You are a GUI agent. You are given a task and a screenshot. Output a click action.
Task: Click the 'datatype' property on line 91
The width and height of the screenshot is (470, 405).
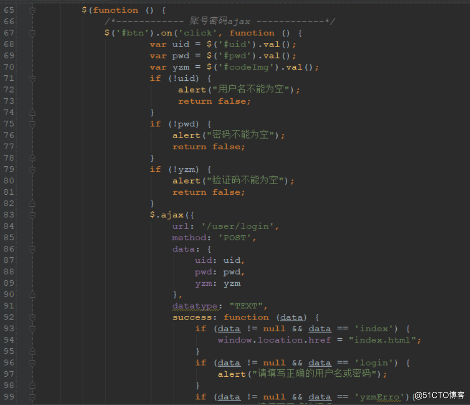click(x=195, y=306)
